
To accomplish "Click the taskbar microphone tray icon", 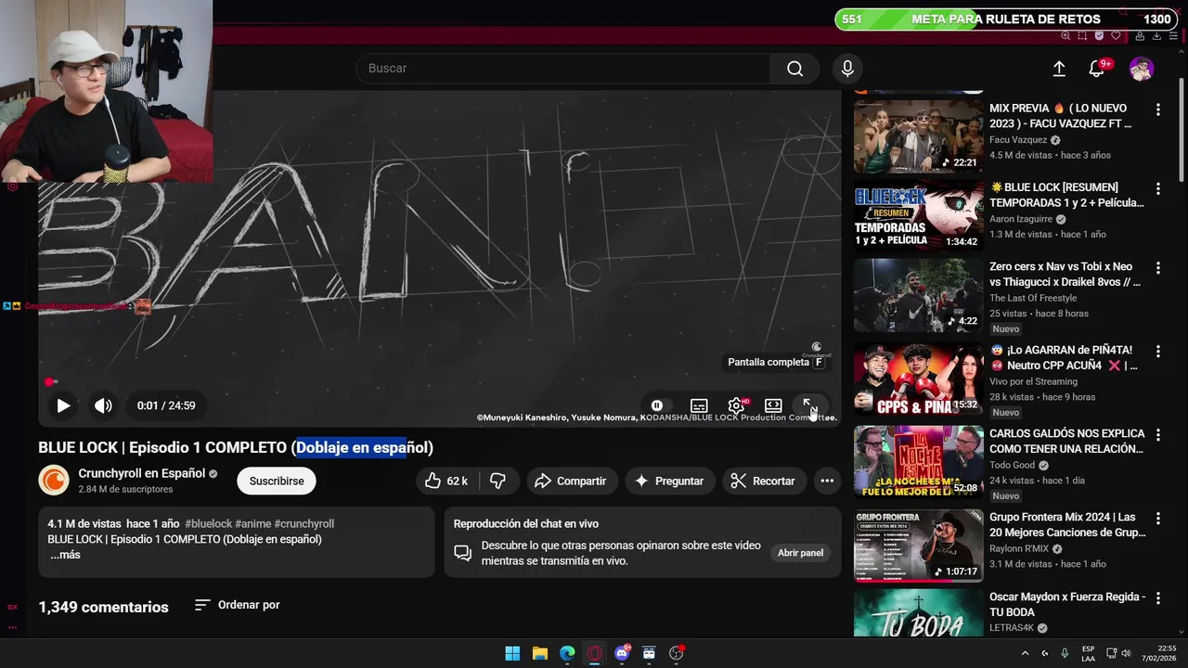I will click(1065, 653).
